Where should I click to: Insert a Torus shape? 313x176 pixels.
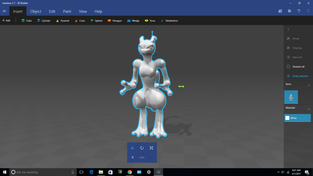[x=150, y=21]
